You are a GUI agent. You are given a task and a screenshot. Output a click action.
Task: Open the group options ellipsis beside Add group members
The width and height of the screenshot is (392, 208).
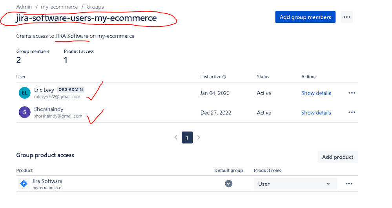coord(346,17)
